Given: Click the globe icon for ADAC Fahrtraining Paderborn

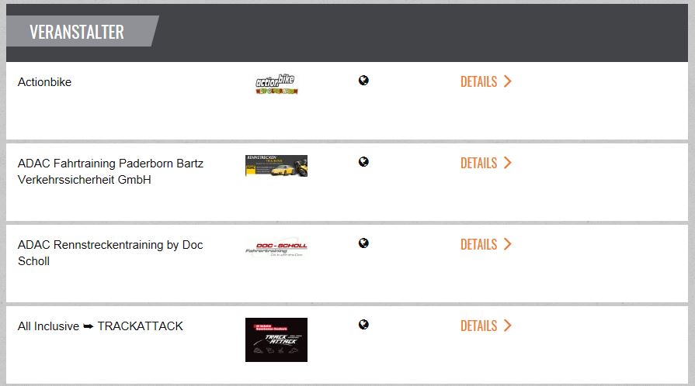Looking at the screenshot, I should (363, 162).
